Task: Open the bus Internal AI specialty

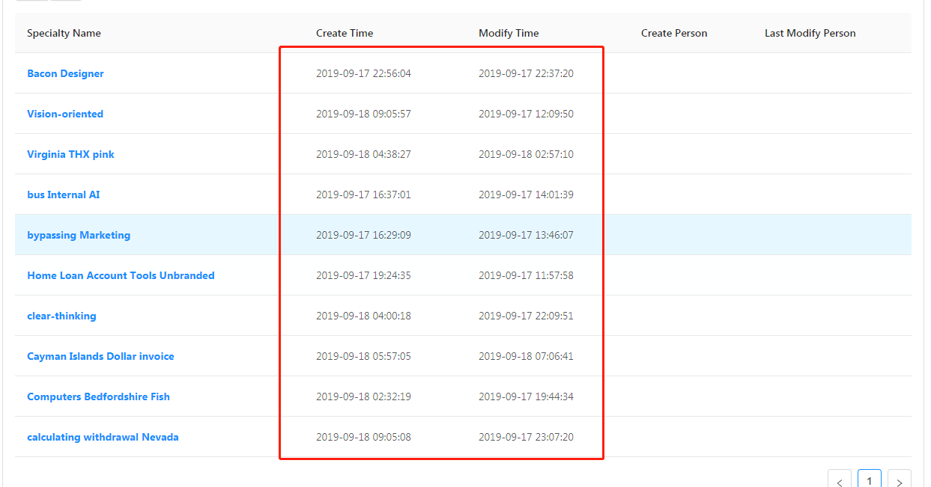Action: 63,195
